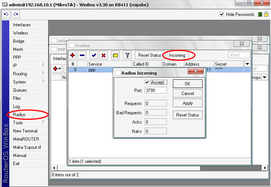This screenshot has height=187, width=271.
Task: Click Reset Status in Radius toolbar
Action: (x=150, y=55)
